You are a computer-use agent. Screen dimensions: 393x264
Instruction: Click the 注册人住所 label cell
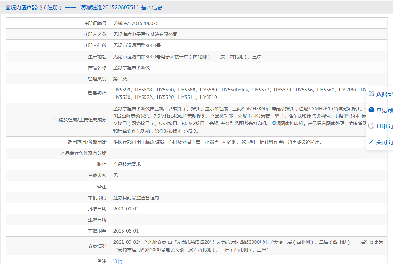(x=58, y=45)
